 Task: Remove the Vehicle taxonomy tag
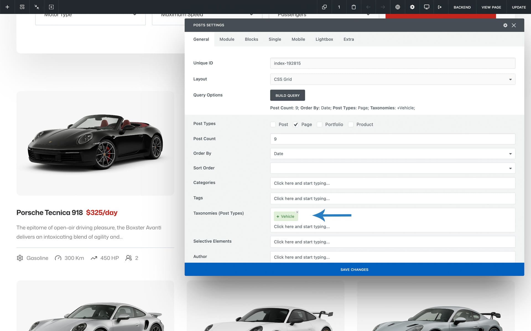point(297,212)
